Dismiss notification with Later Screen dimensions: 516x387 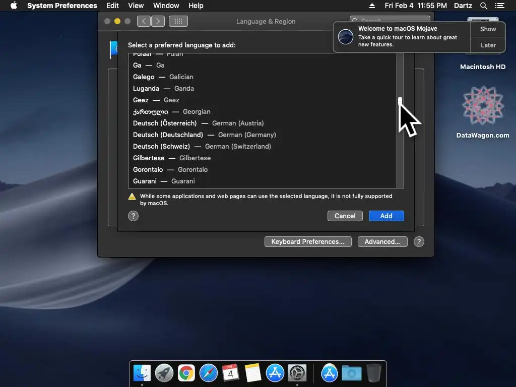point(488,45)
